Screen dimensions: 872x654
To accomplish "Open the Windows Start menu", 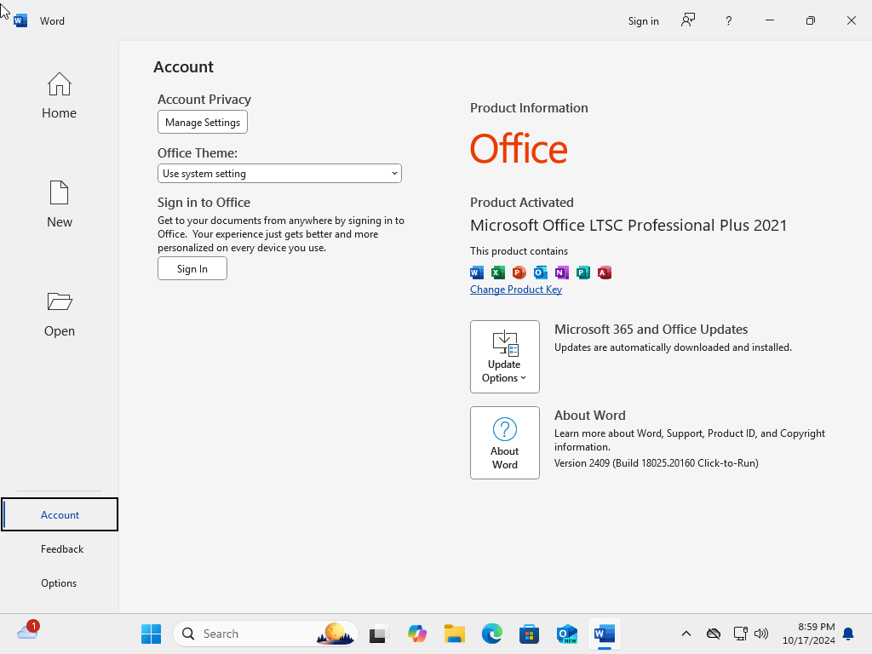I will coord(151,634).
